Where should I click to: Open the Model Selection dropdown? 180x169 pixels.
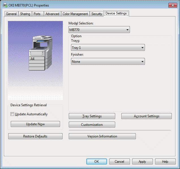tap(99, 30)
